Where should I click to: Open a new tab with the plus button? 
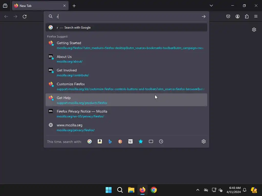pos(74,6)
